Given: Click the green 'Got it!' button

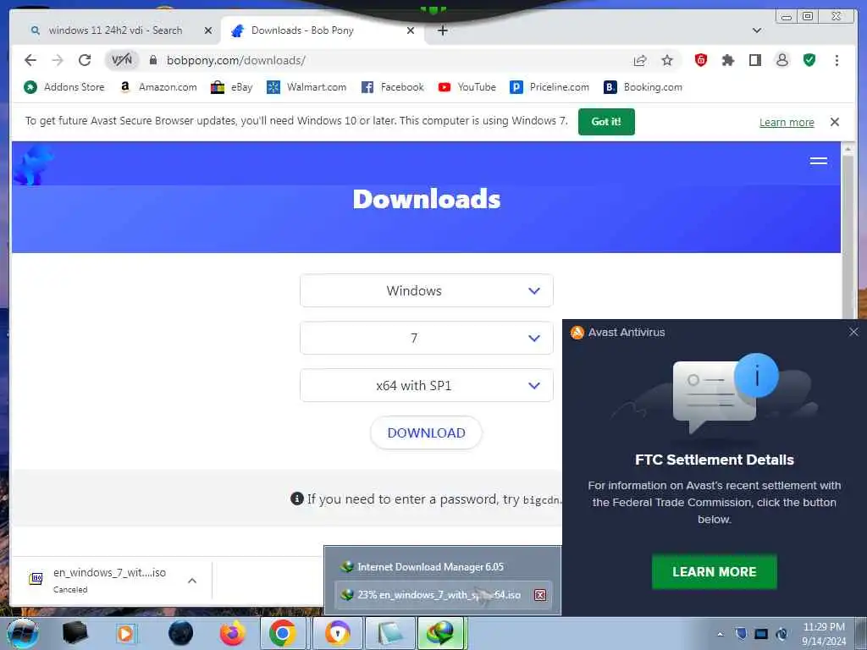Looking at the screenshot, I should (606, 122).
